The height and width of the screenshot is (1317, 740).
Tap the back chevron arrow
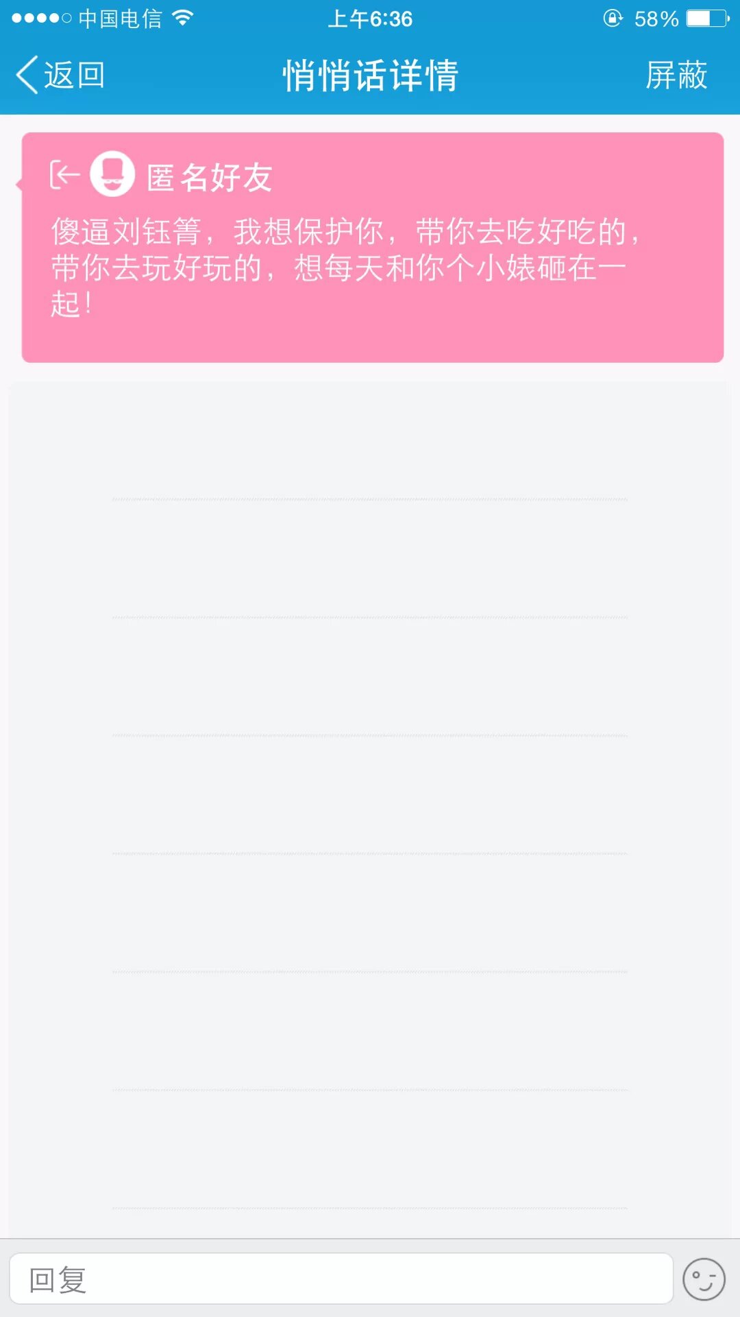coord(27,75)
